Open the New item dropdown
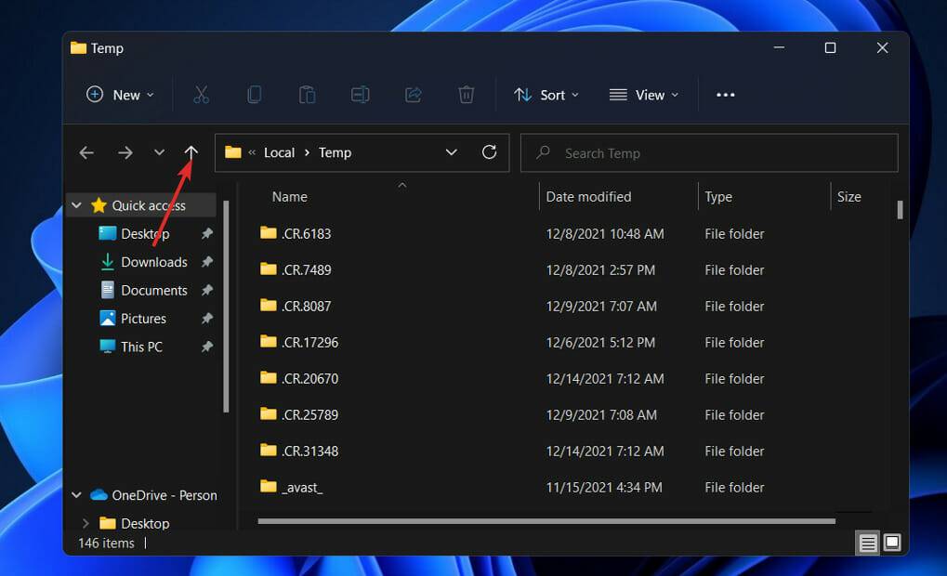 coord(121,95)
